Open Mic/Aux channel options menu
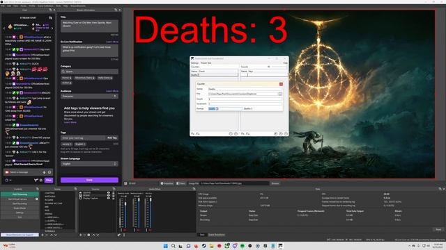This screenshot has width=446, height=250. click(x=146, y=230)
